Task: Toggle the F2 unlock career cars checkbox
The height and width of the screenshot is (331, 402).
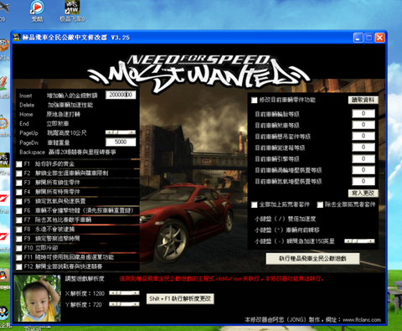Action: point(18,173)
